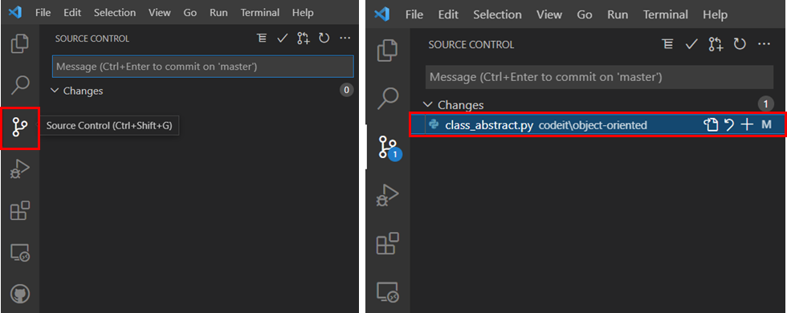This screenshot has width=787, height=313.
Task: Open Extensions icon in left window
Action: [x=20, y=210]
